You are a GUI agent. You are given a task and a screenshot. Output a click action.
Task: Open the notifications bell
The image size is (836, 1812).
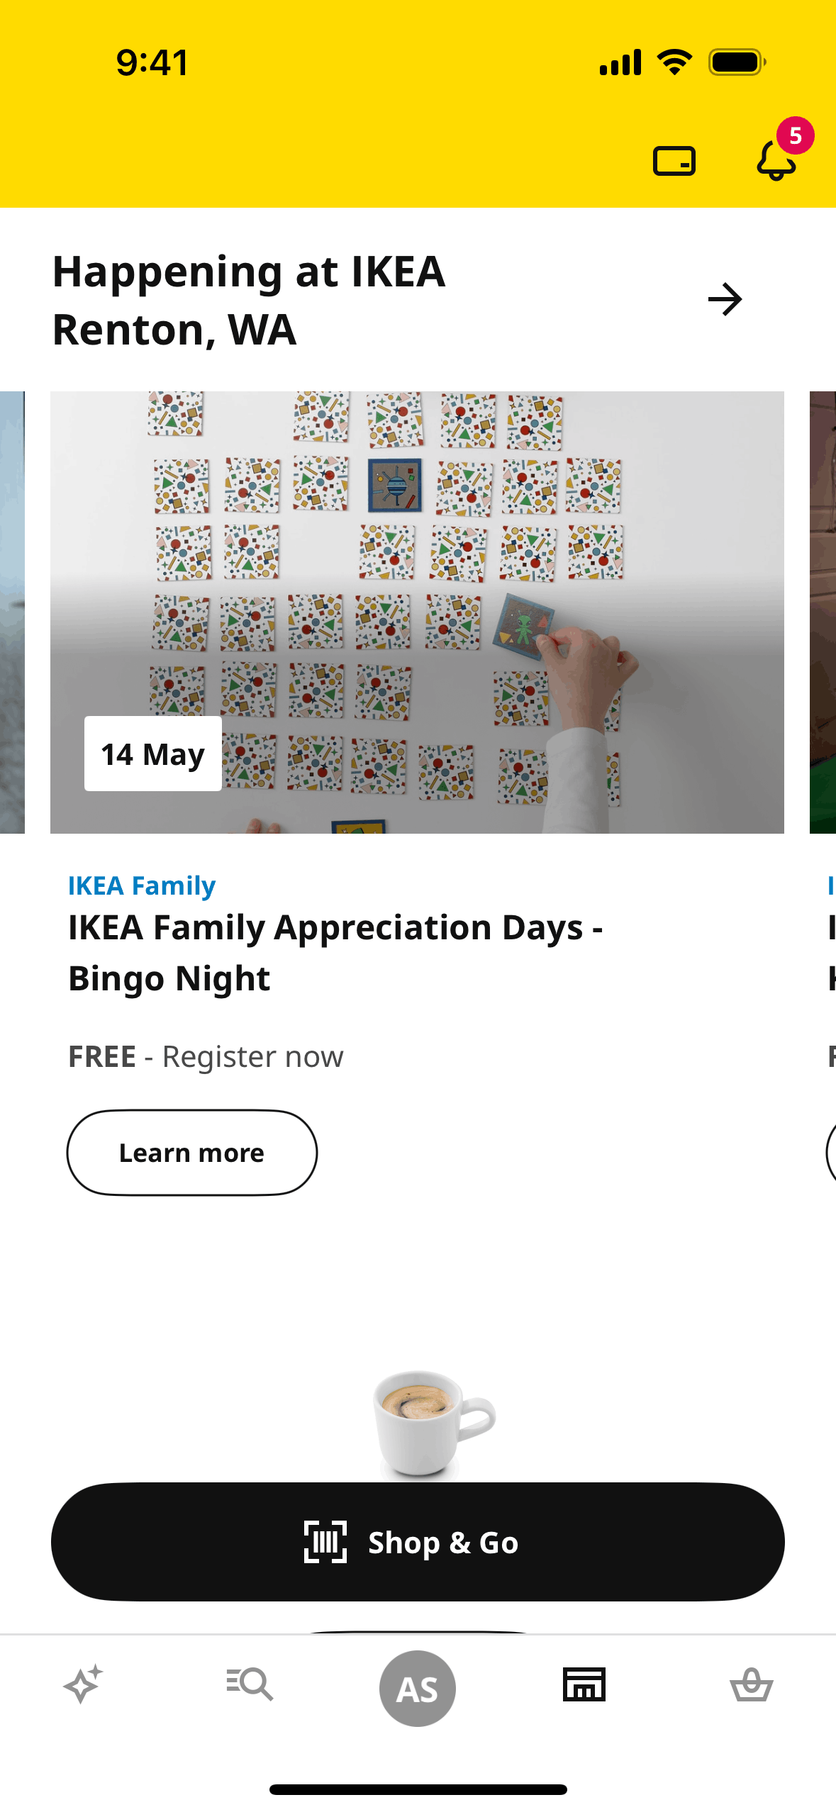[776, 160]
